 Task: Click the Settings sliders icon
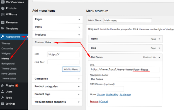pos(2,104)
